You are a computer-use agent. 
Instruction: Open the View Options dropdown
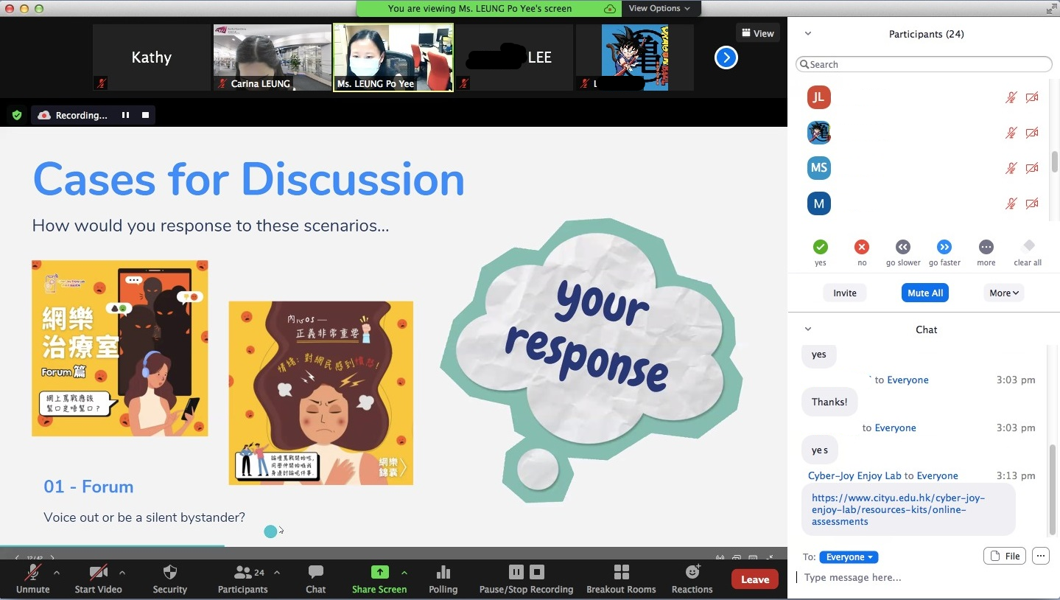pyautogui.click(x=659, y=8)
